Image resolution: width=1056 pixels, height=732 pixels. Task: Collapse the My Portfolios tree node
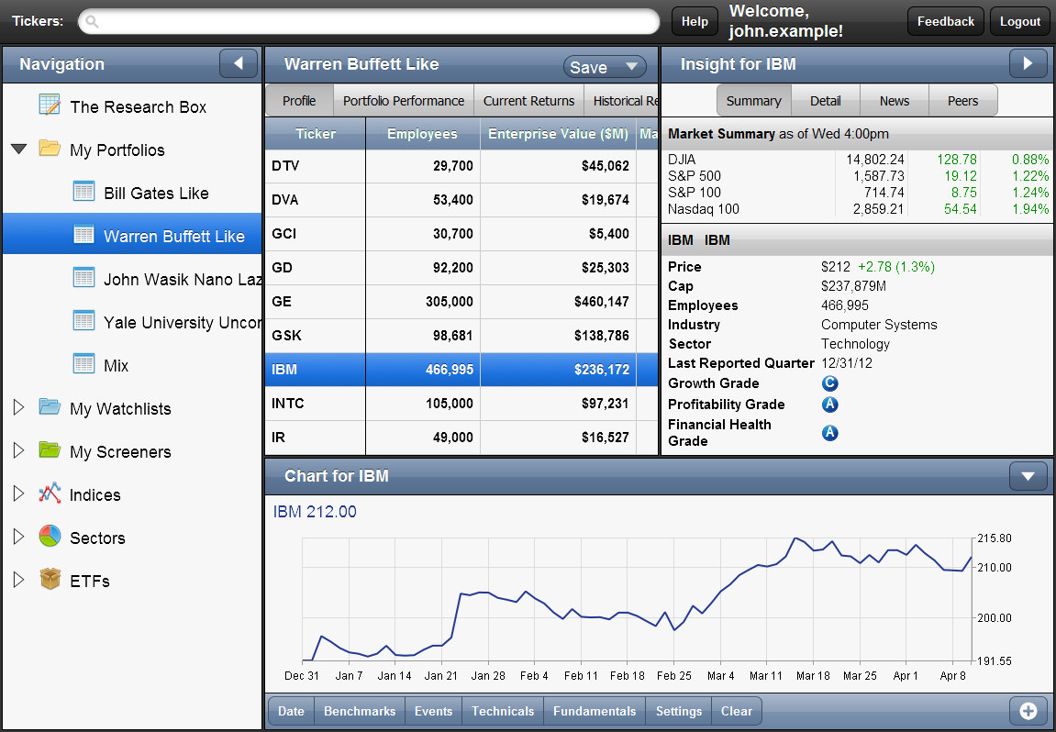pyautogui.click(x=19, y=149)
